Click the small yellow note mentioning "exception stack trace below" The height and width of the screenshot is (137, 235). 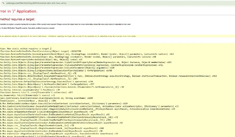click(x=68, y=36)
